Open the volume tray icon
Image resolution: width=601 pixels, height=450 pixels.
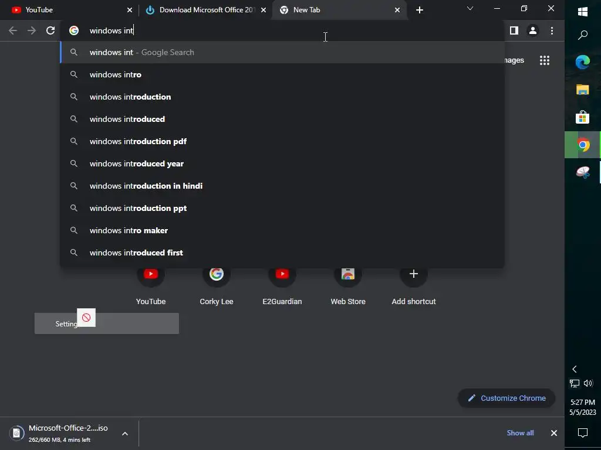coord(588,383)
